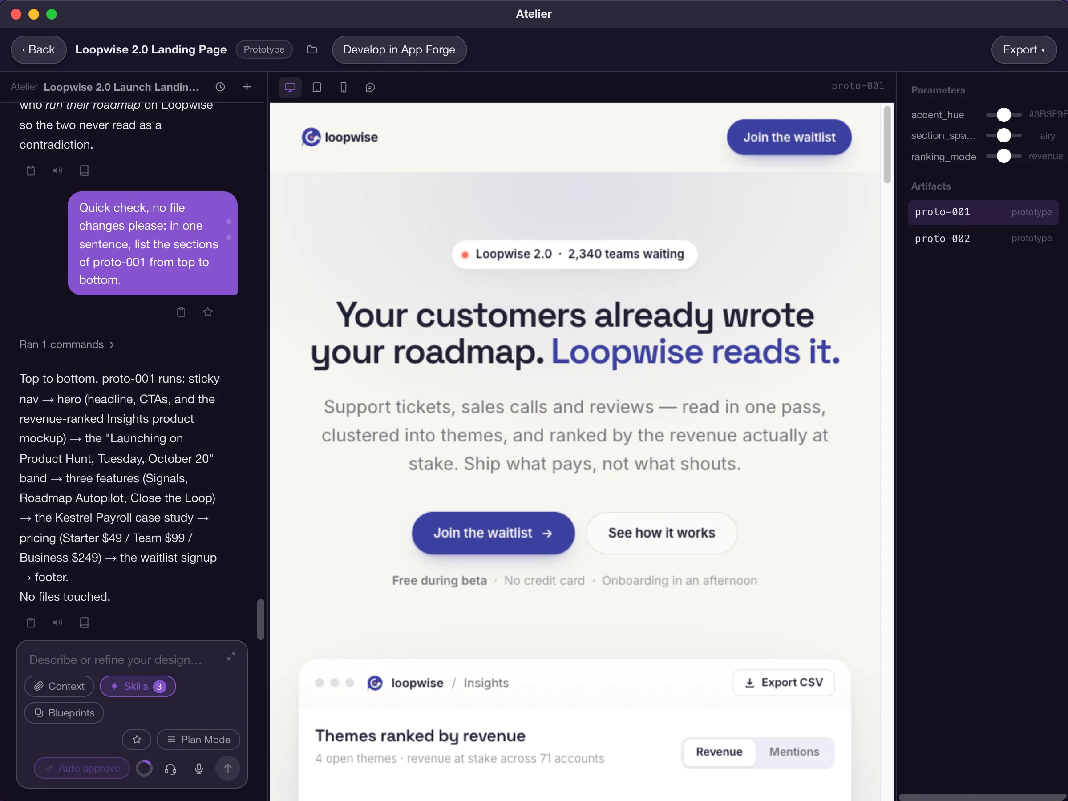Click the 'Loopwise 2.0 Landing Page' project title
Viewport: 1068px width, 801px height.
[x=151, y=49]
